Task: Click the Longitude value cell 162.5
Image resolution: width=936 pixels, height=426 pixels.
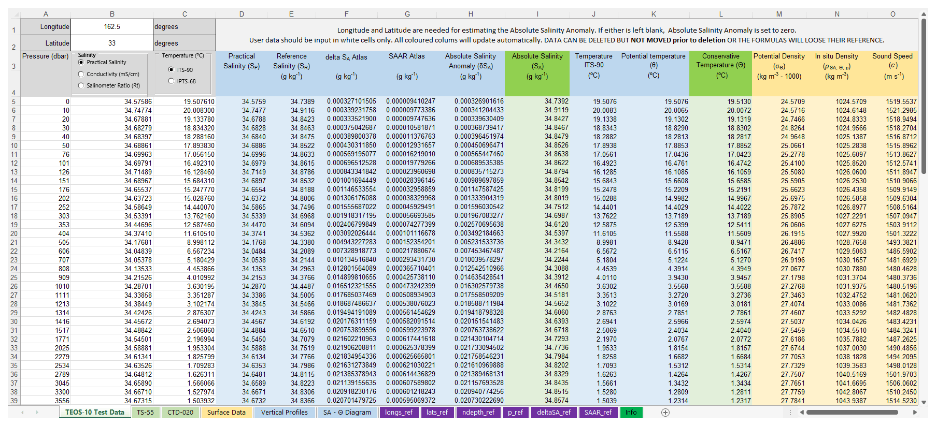Action: [112, 27]
